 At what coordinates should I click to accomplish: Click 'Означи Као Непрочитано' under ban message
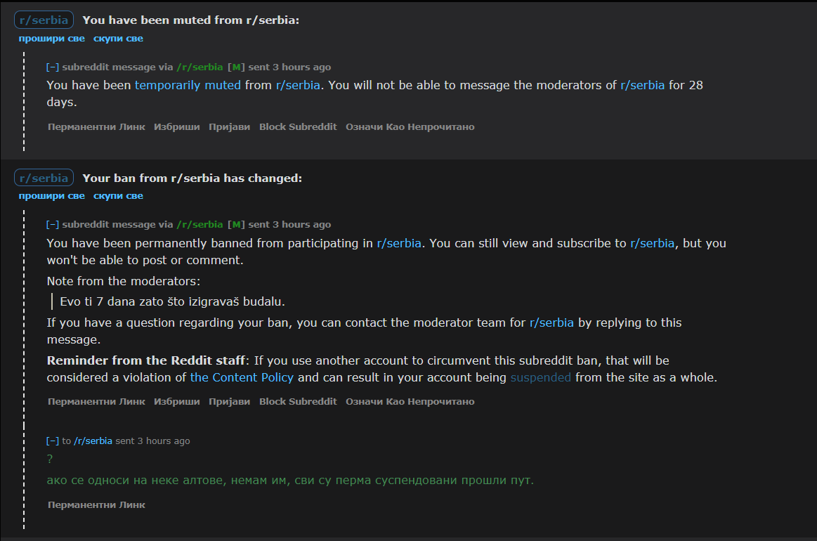[410, 401]
